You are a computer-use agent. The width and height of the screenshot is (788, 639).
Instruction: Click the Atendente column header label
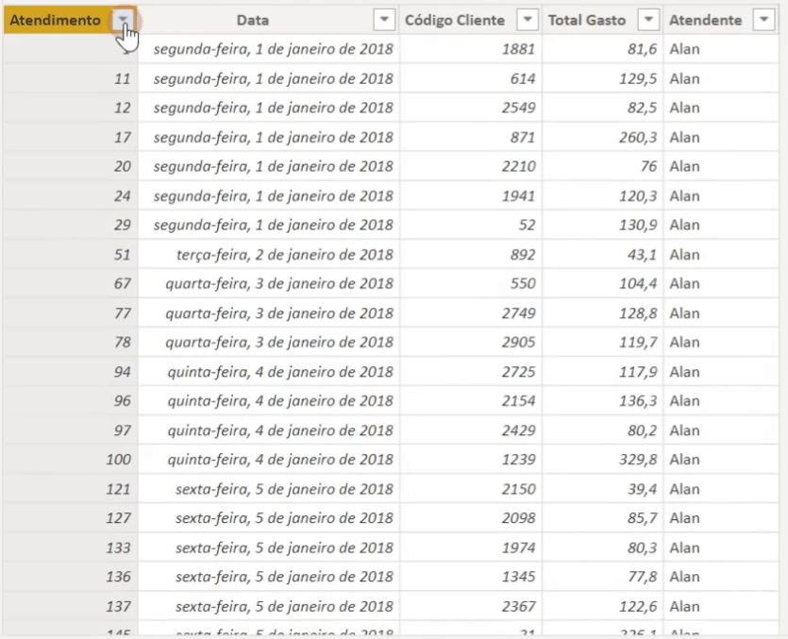click(x=706, y=20)
